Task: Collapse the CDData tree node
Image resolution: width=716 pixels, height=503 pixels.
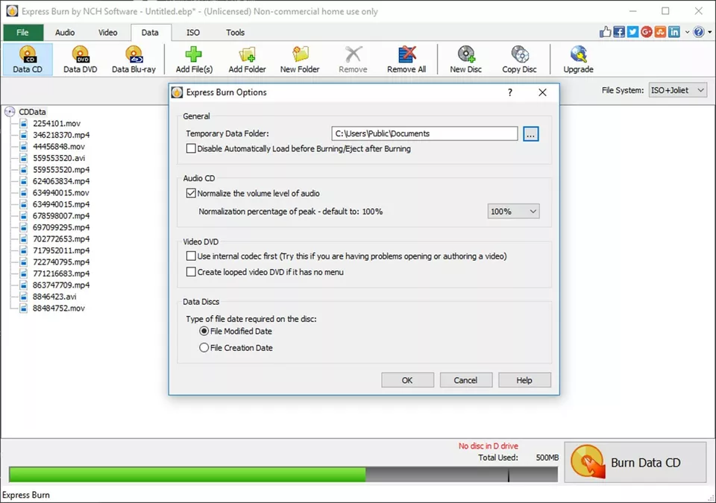Action: pyautogui.click(x=8, y=112)
